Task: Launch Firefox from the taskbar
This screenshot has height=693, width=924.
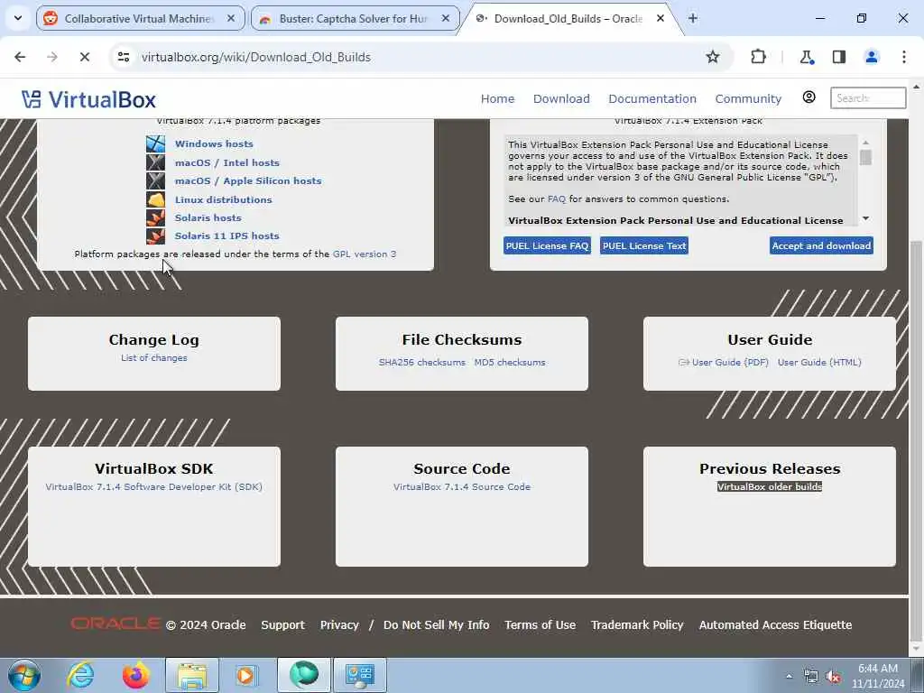Action: click(x=135, y=675)
